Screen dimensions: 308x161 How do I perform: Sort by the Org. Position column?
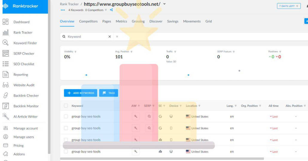pos(251,106)
